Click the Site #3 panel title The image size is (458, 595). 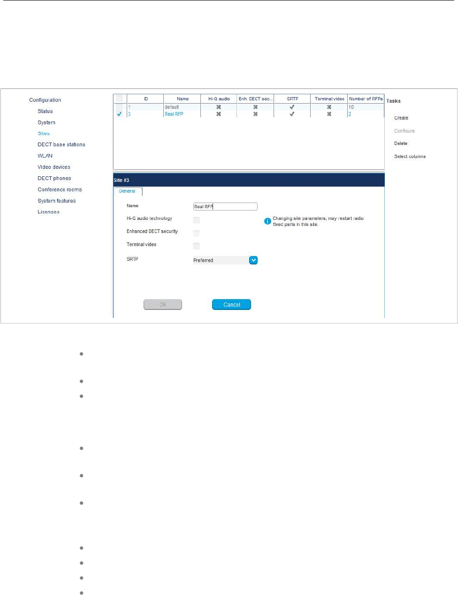[122, 180]
